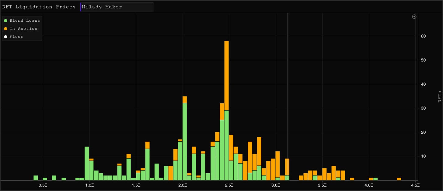This screenshot has width=443, height=191.
Task: Click the 20 y-axis label
Action: click(423, 132)
